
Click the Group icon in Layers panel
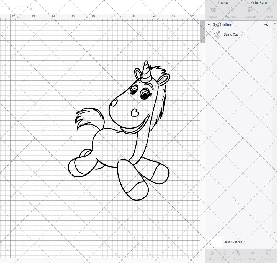tap(213, 10)
